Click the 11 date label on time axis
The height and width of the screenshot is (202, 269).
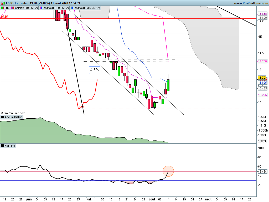[x=168, y=199]
